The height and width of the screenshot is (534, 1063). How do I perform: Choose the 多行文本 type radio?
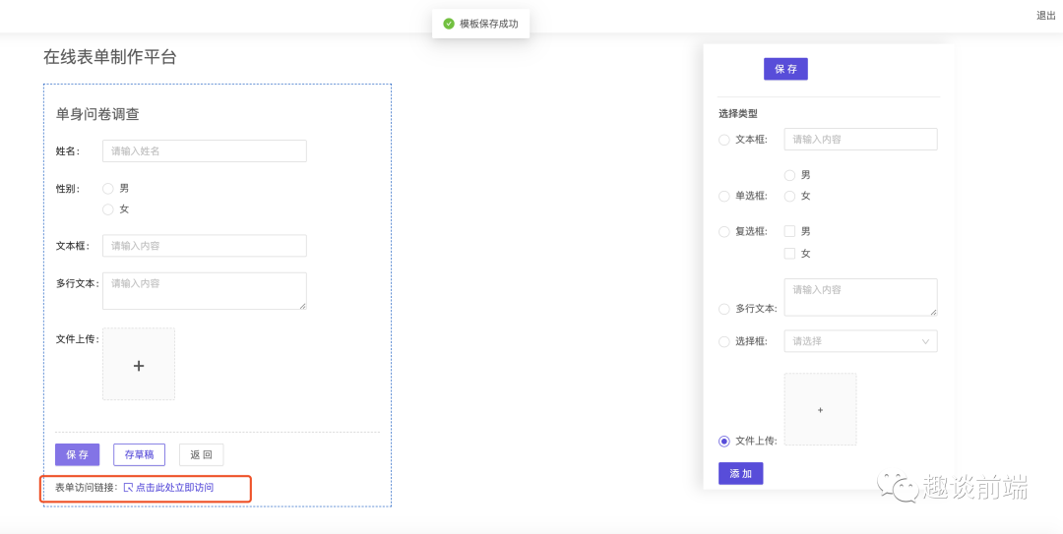724,309
